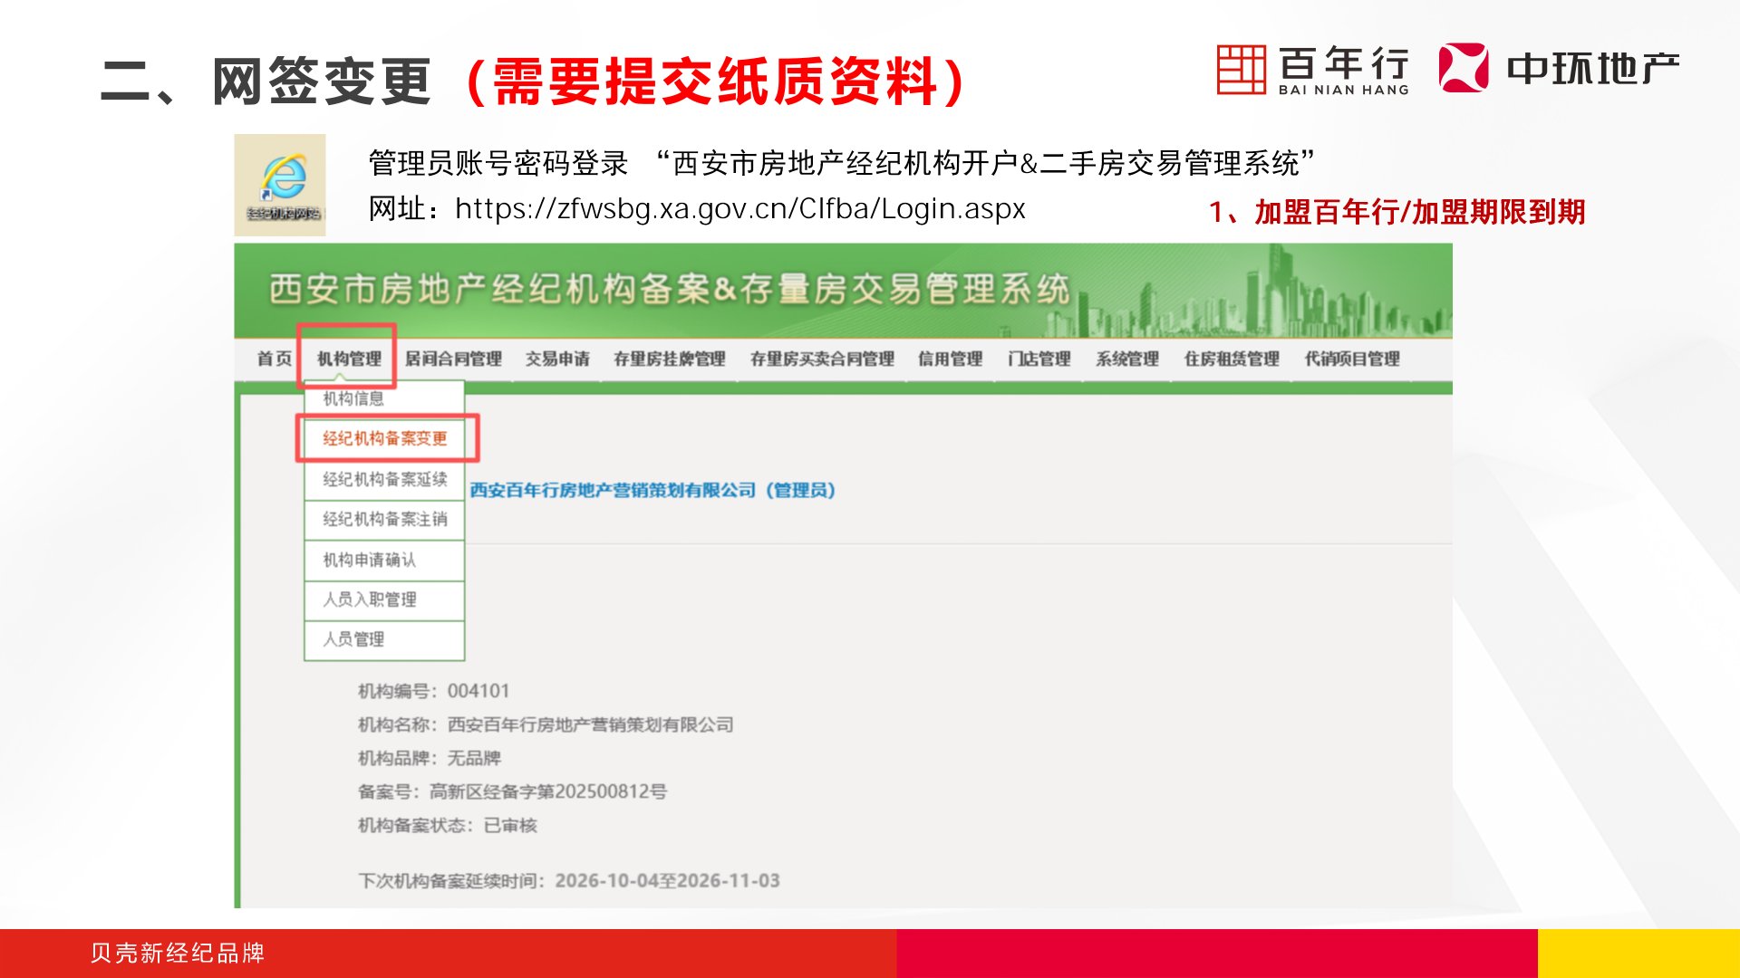Click the slide heading 二、网签变更
The height and width of the screenshot is (978, 1740).
click(266, 81)
